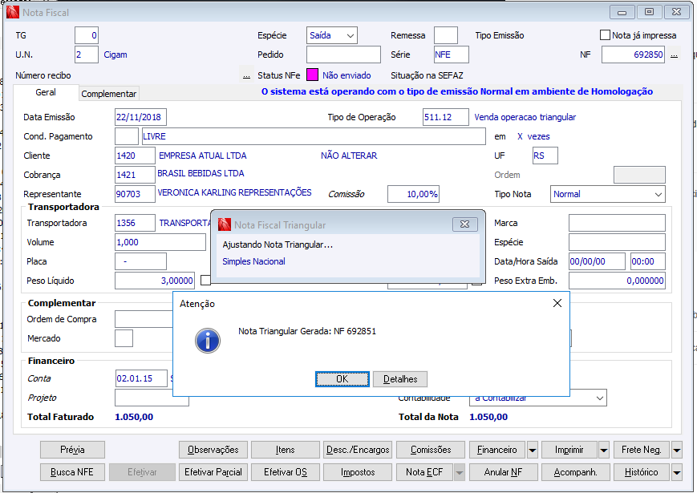This screenshot has height=493, width=697.
Task: Click the Comissões button
Action: tap(431, 450)
